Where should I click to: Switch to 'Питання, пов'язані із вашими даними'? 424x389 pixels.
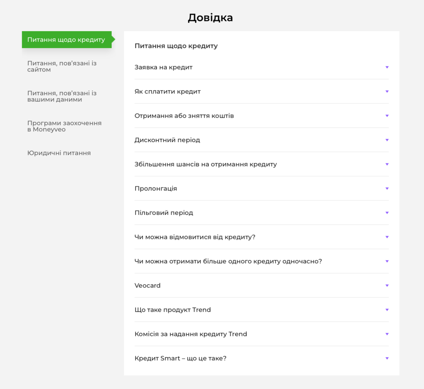point(62,96)
